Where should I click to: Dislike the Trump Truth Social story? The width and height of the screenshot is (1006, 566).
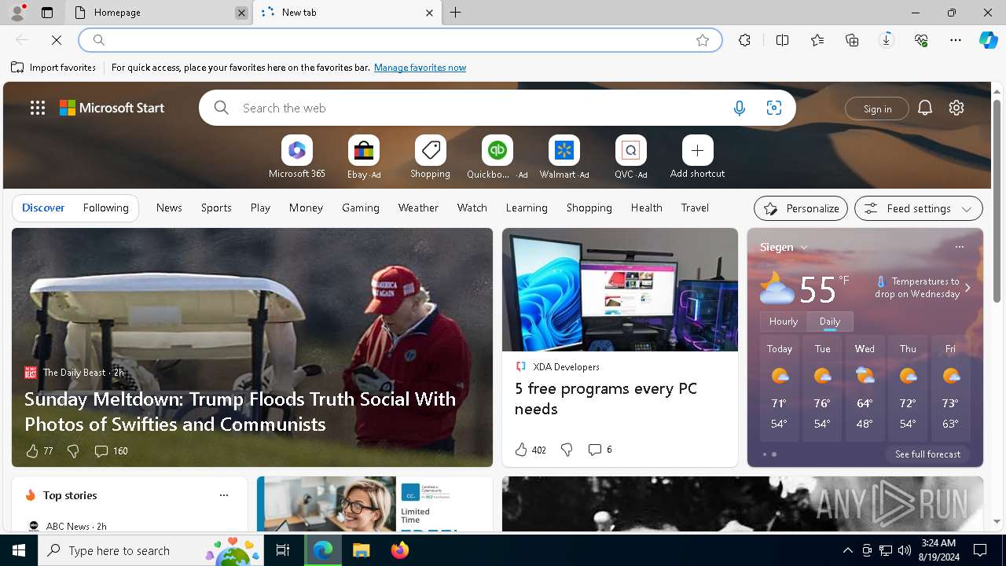[73, 451]
